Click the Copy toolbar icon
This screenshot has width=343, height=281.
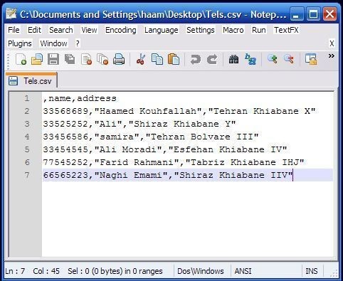(157, 59)
